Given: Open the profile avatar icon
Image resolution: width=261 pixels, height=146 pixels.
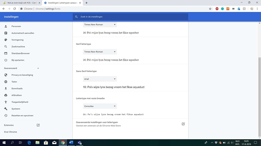Looking at the screenshot, I should coord(252,9).
